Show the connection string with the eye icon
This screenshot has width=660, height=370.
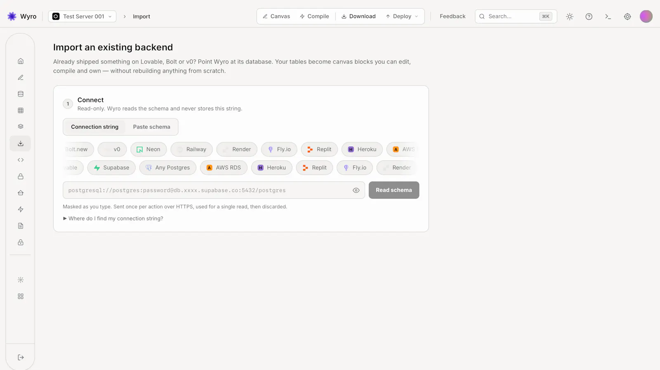(x=356, y=190)
